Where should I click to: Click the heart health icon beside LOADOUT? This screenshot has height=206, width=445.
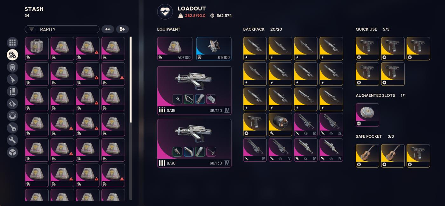point(165,12)
